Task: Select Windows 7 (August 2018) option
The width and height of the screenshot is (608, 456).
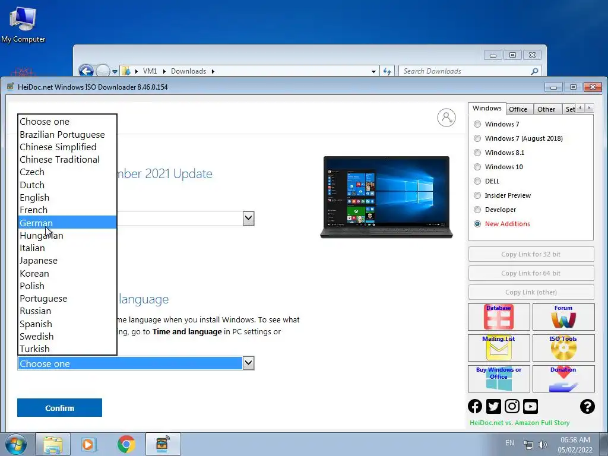Action: coord(477,138)
